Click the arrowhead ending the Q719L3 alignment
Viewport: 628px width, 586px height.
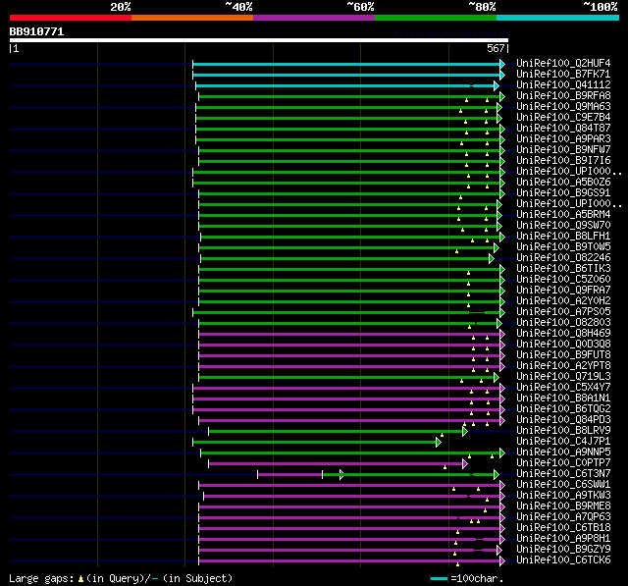tap(497, 377)
